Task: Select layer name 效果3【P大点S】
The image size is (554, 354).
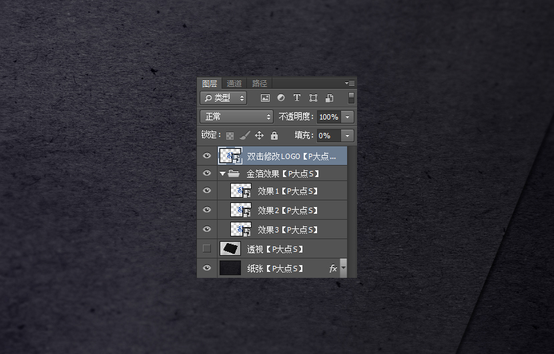Action: pyautogui.click(x=288, y=230)
